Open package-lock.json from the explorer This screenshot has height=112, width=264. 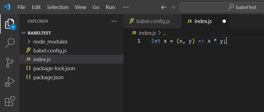pos(72,68)
